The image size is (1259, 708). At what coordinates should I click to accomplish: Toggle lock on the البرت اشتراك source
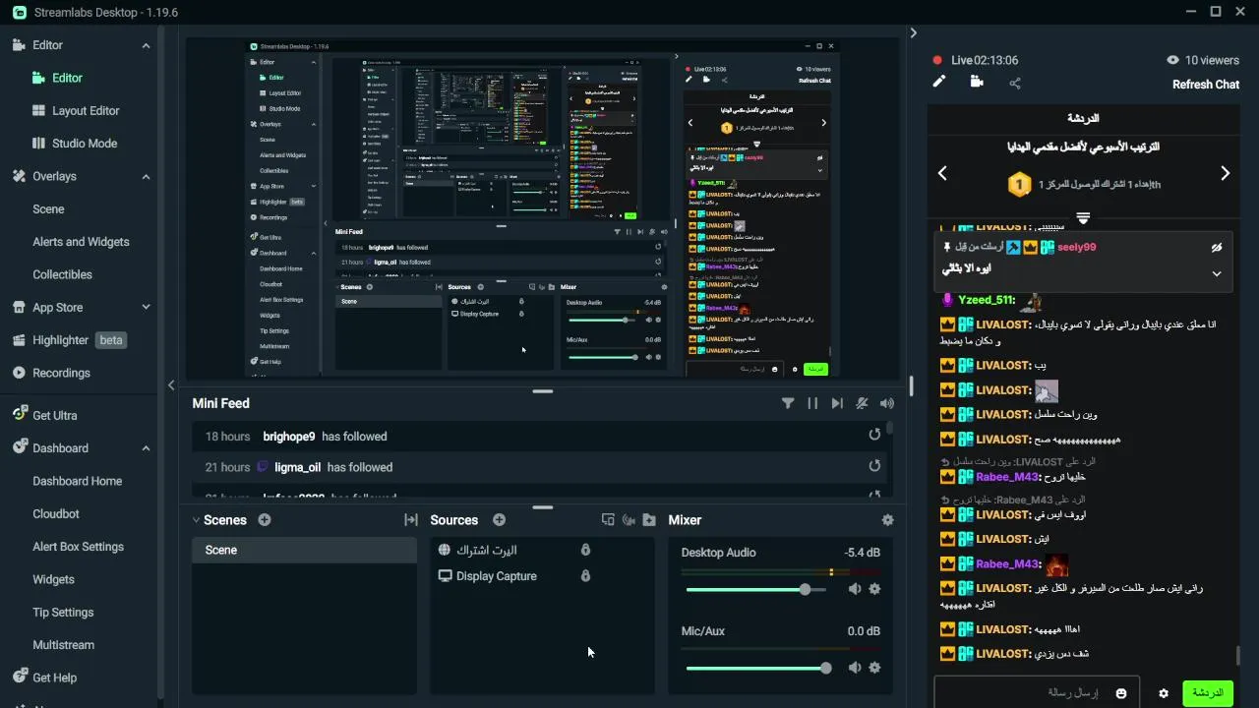point(585,550)
